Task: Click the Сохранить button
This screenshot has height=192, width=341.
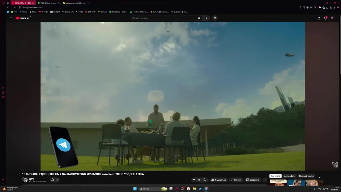Action: pos(253,180)
